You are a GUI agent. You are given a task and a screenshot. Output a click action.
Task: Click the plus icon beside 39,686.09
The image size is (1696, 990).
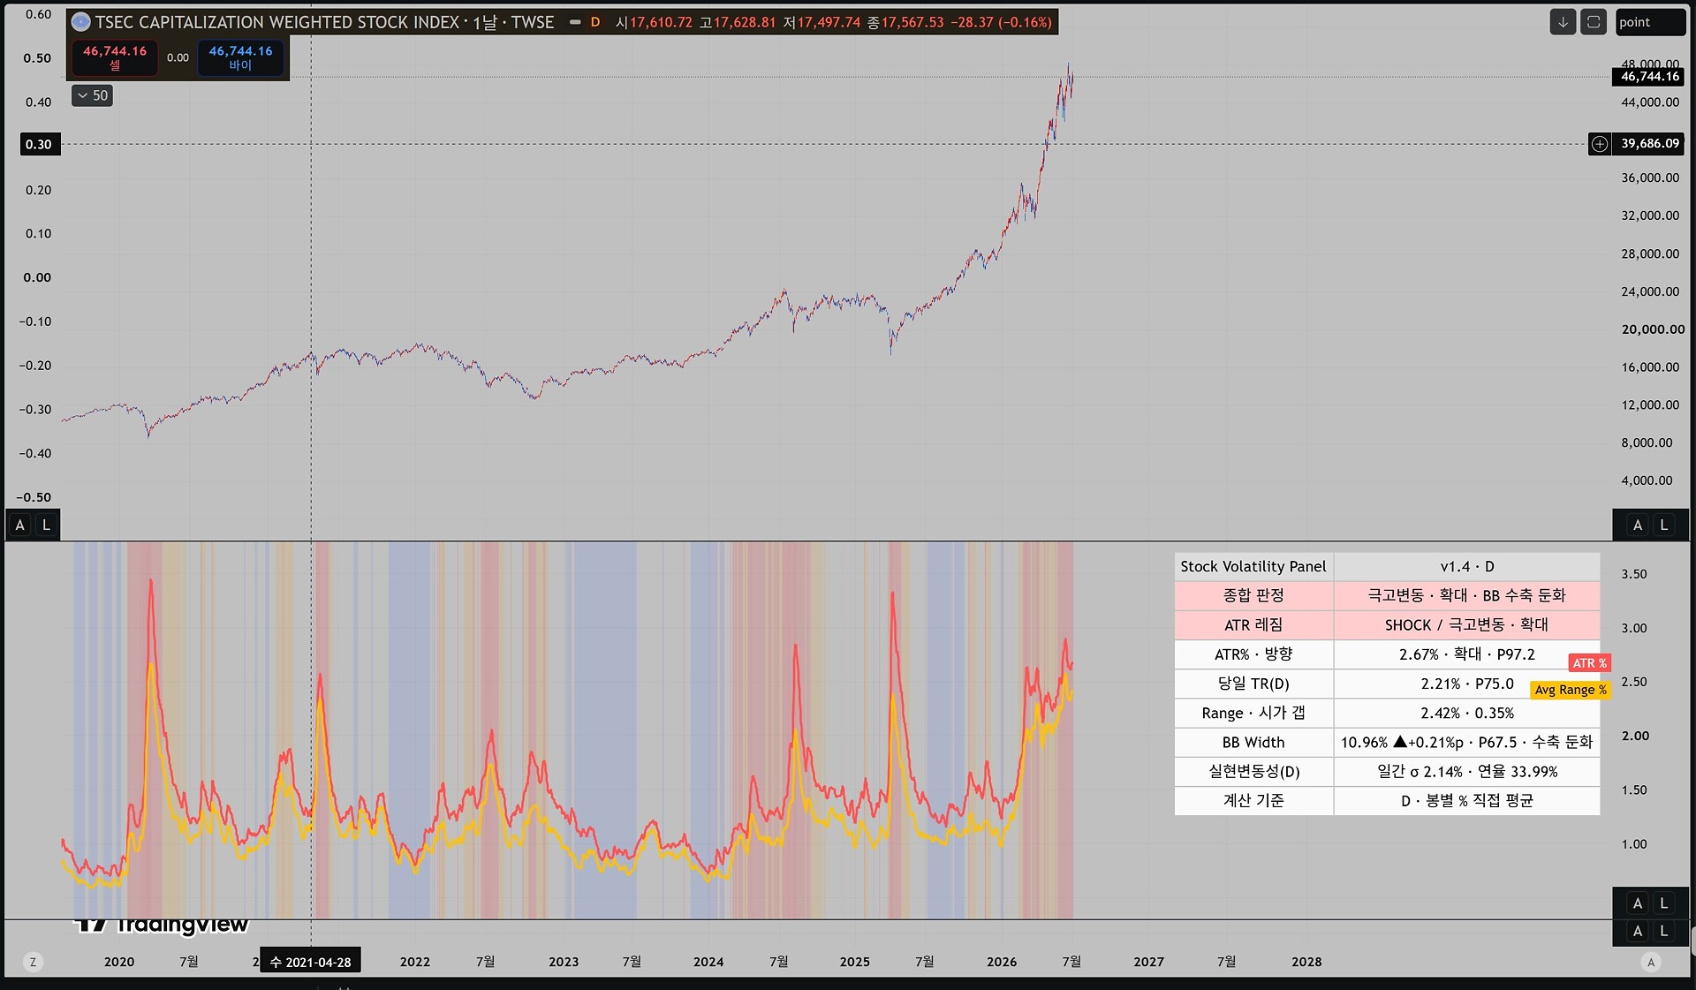pyautogui.click(x=1600, y=144)
